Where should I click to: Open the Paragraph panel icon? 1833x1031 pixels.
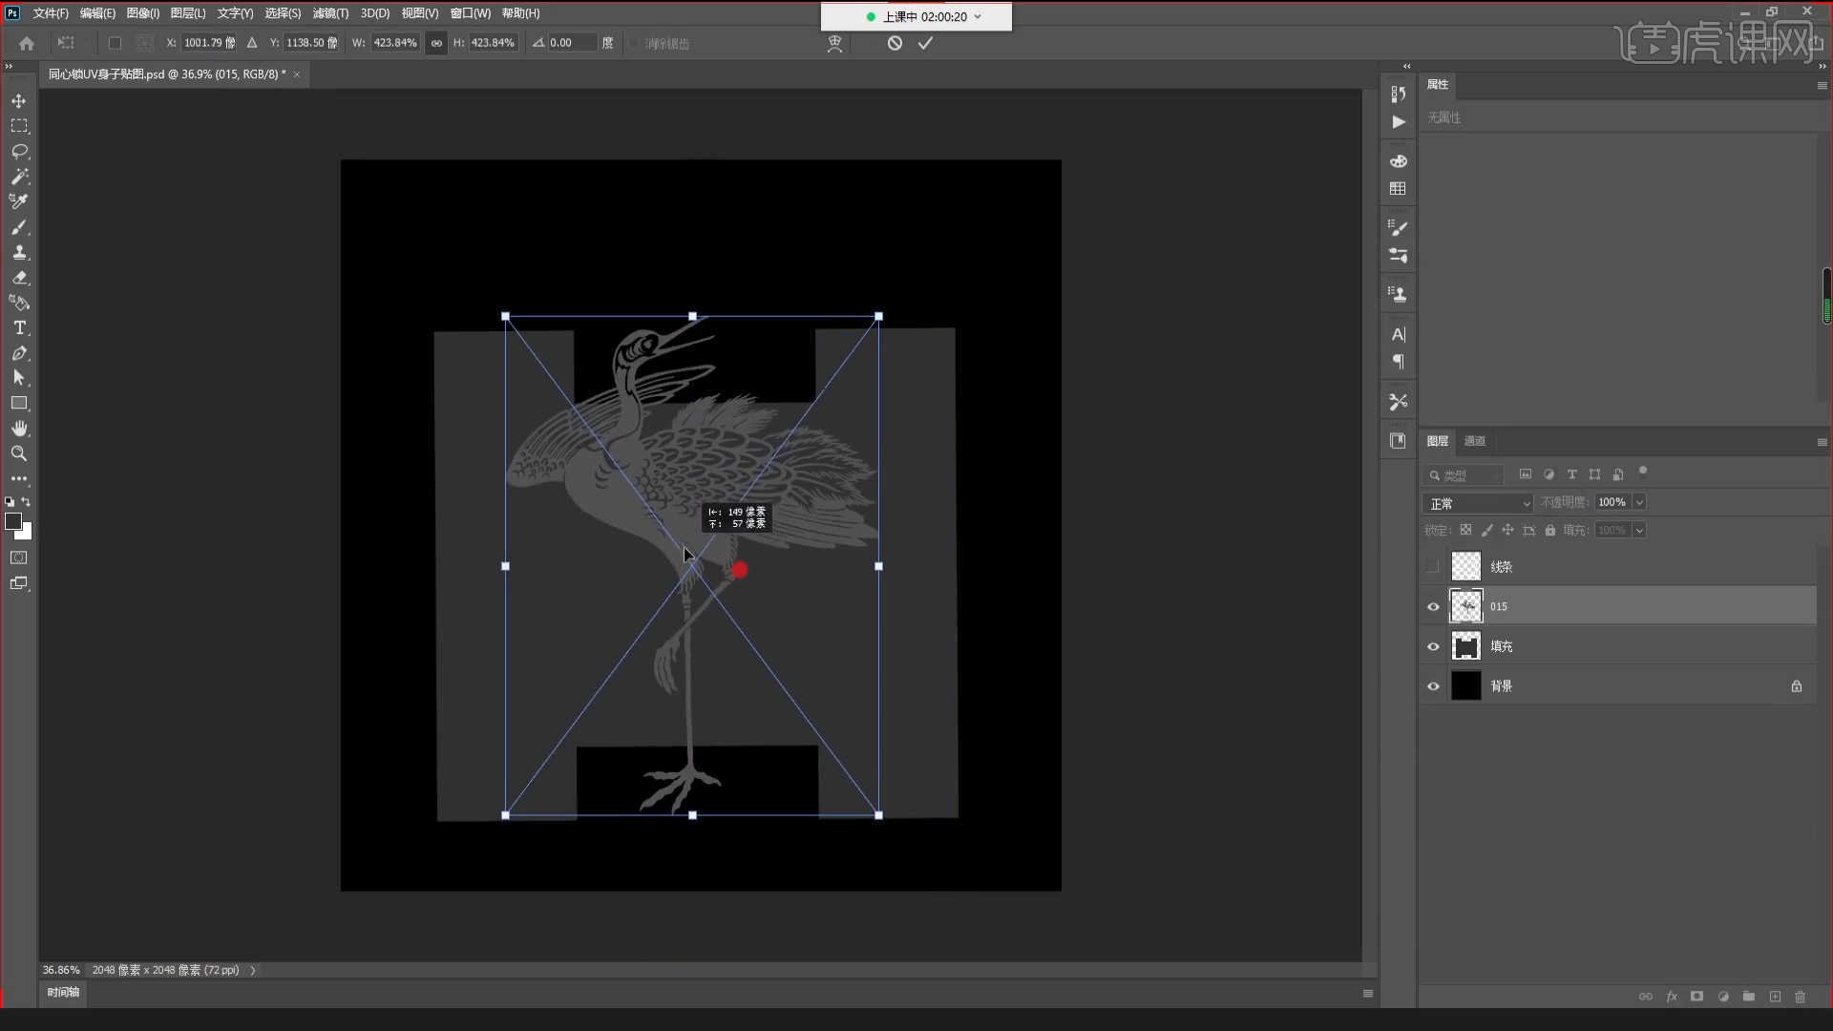(1399, 362)
